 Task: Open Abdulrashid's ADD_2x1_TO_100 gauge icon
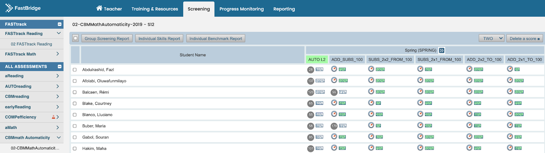click(510, 69)
